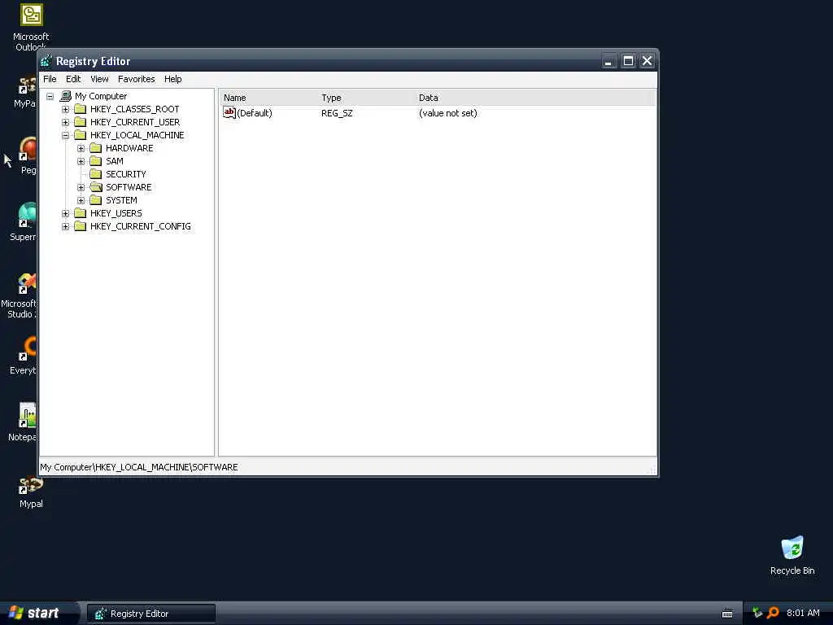Open the Edit menu
Viewport: 833px width, 625px height.
click(73, 79)
